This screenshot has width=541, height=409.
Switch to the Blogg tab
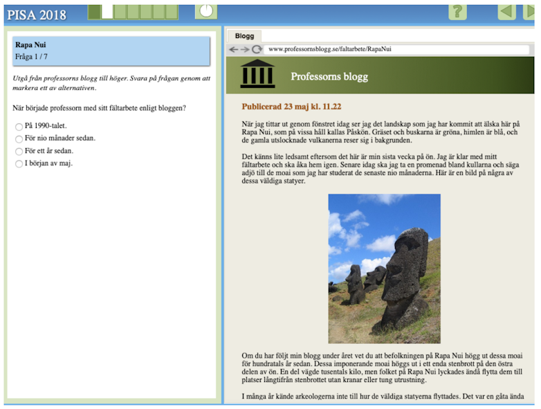[244, 36]
